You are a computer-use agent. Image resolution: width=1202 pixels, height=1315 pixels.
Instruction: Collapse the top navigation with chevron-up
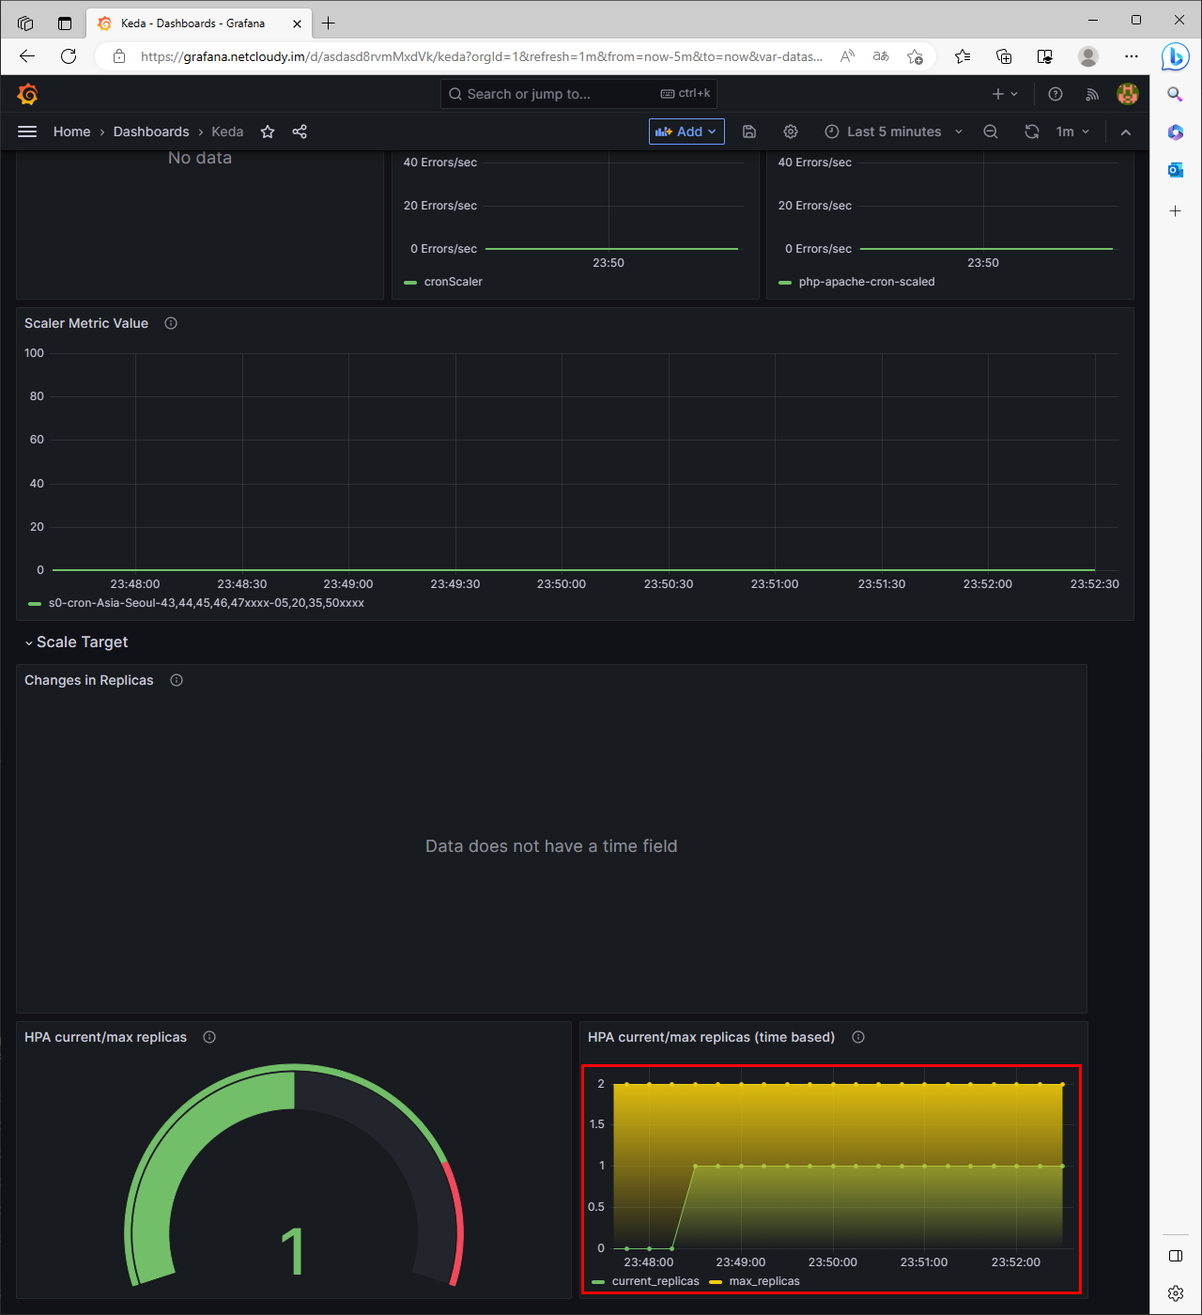point(1126,131)
